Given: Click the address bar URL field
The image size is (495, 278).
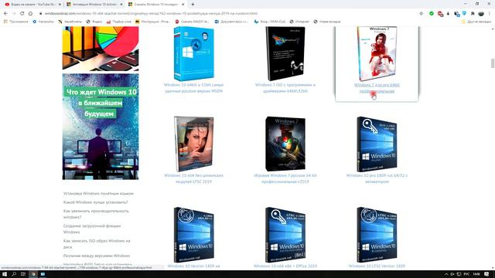Looking at the screenshot, I should point(227,14).
